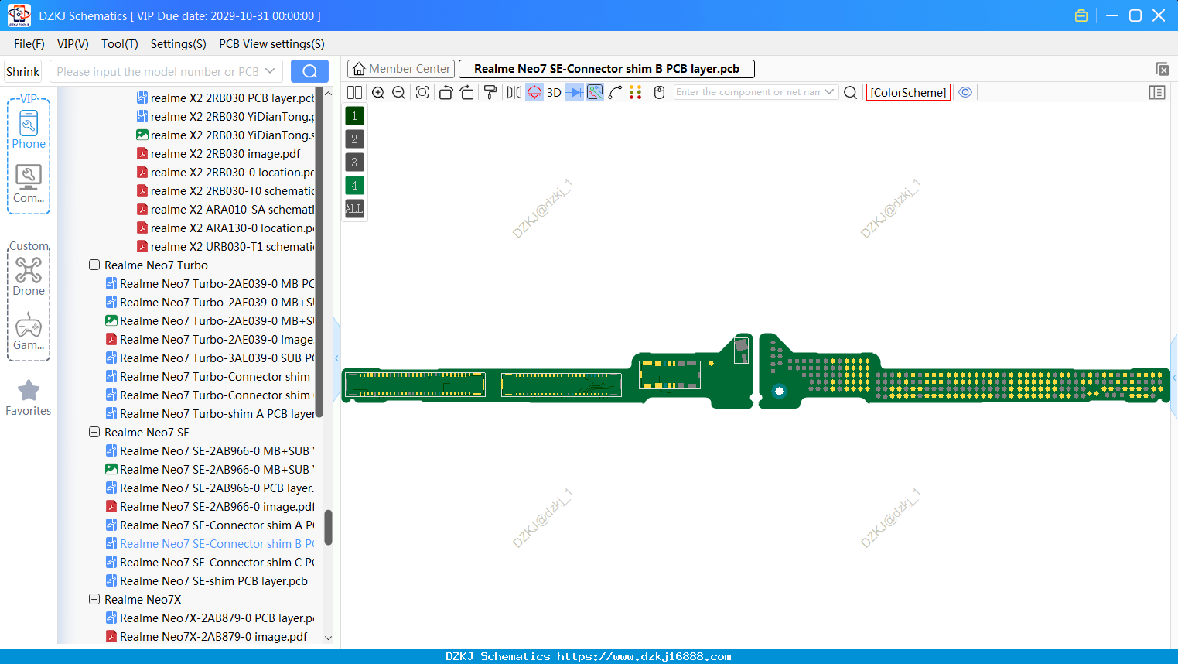Open Favorites
This screenshot has height=664, width=1178.
[29, 398]
